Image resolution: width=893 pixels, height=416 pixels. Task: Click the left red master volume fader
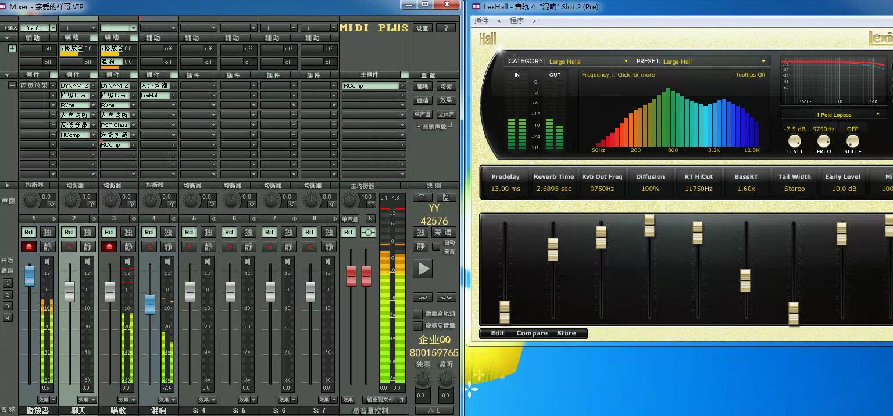click(351, 276)
